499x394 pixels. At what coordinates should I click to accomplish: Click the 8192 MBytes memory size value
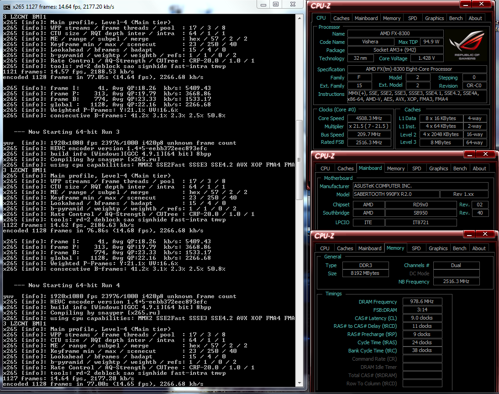[x=366, y=273]
